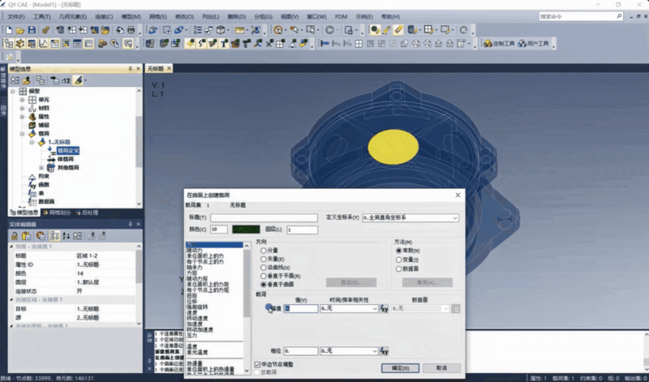
Task: Click the 取消 button in the dialog
Action: [441, 367]
